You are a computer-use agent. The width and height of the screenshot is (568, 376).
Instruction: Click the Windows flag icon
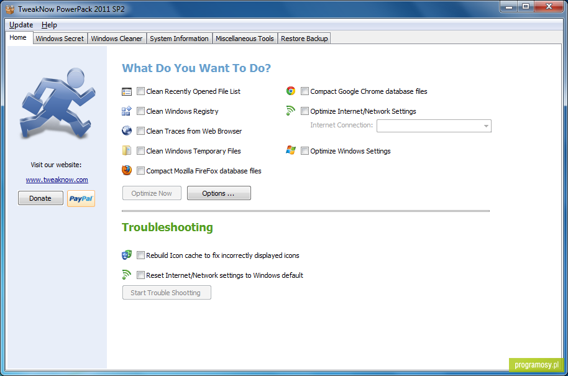point(290,150)
